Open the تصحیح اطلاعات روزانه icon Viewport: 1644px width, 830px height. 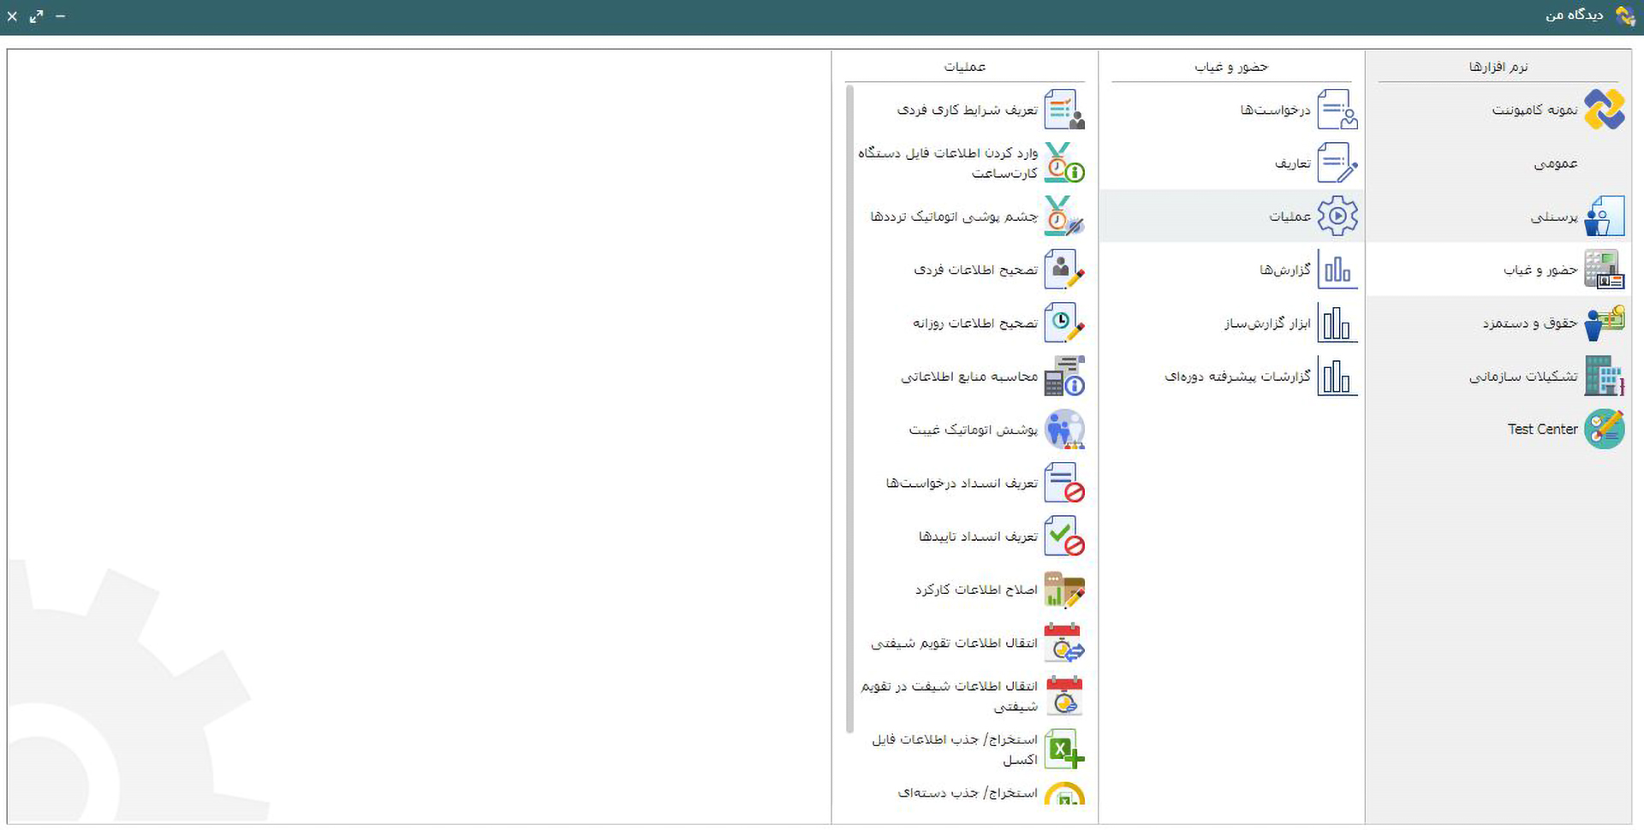(x=1063, y=323)
